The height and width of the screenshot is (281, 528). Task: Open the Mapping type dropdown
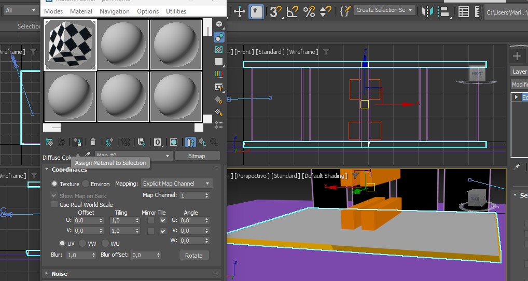pos(176,184)
